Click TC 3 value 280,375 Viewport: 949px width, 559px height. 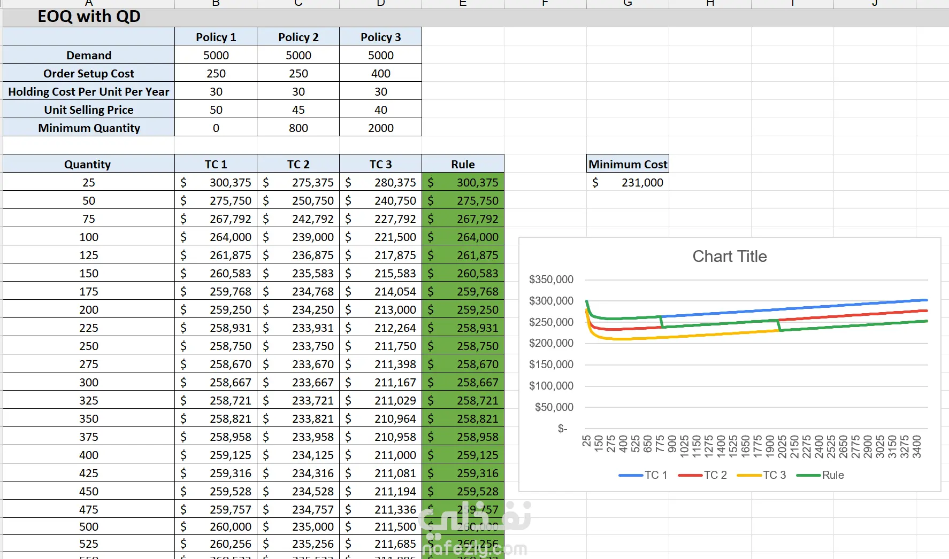(x=380, y=182)
